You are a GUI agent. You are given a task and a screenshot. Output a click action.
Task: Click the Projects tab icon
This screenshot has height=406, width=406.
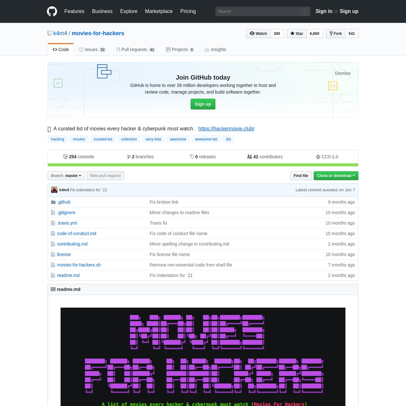click(168, 49)
